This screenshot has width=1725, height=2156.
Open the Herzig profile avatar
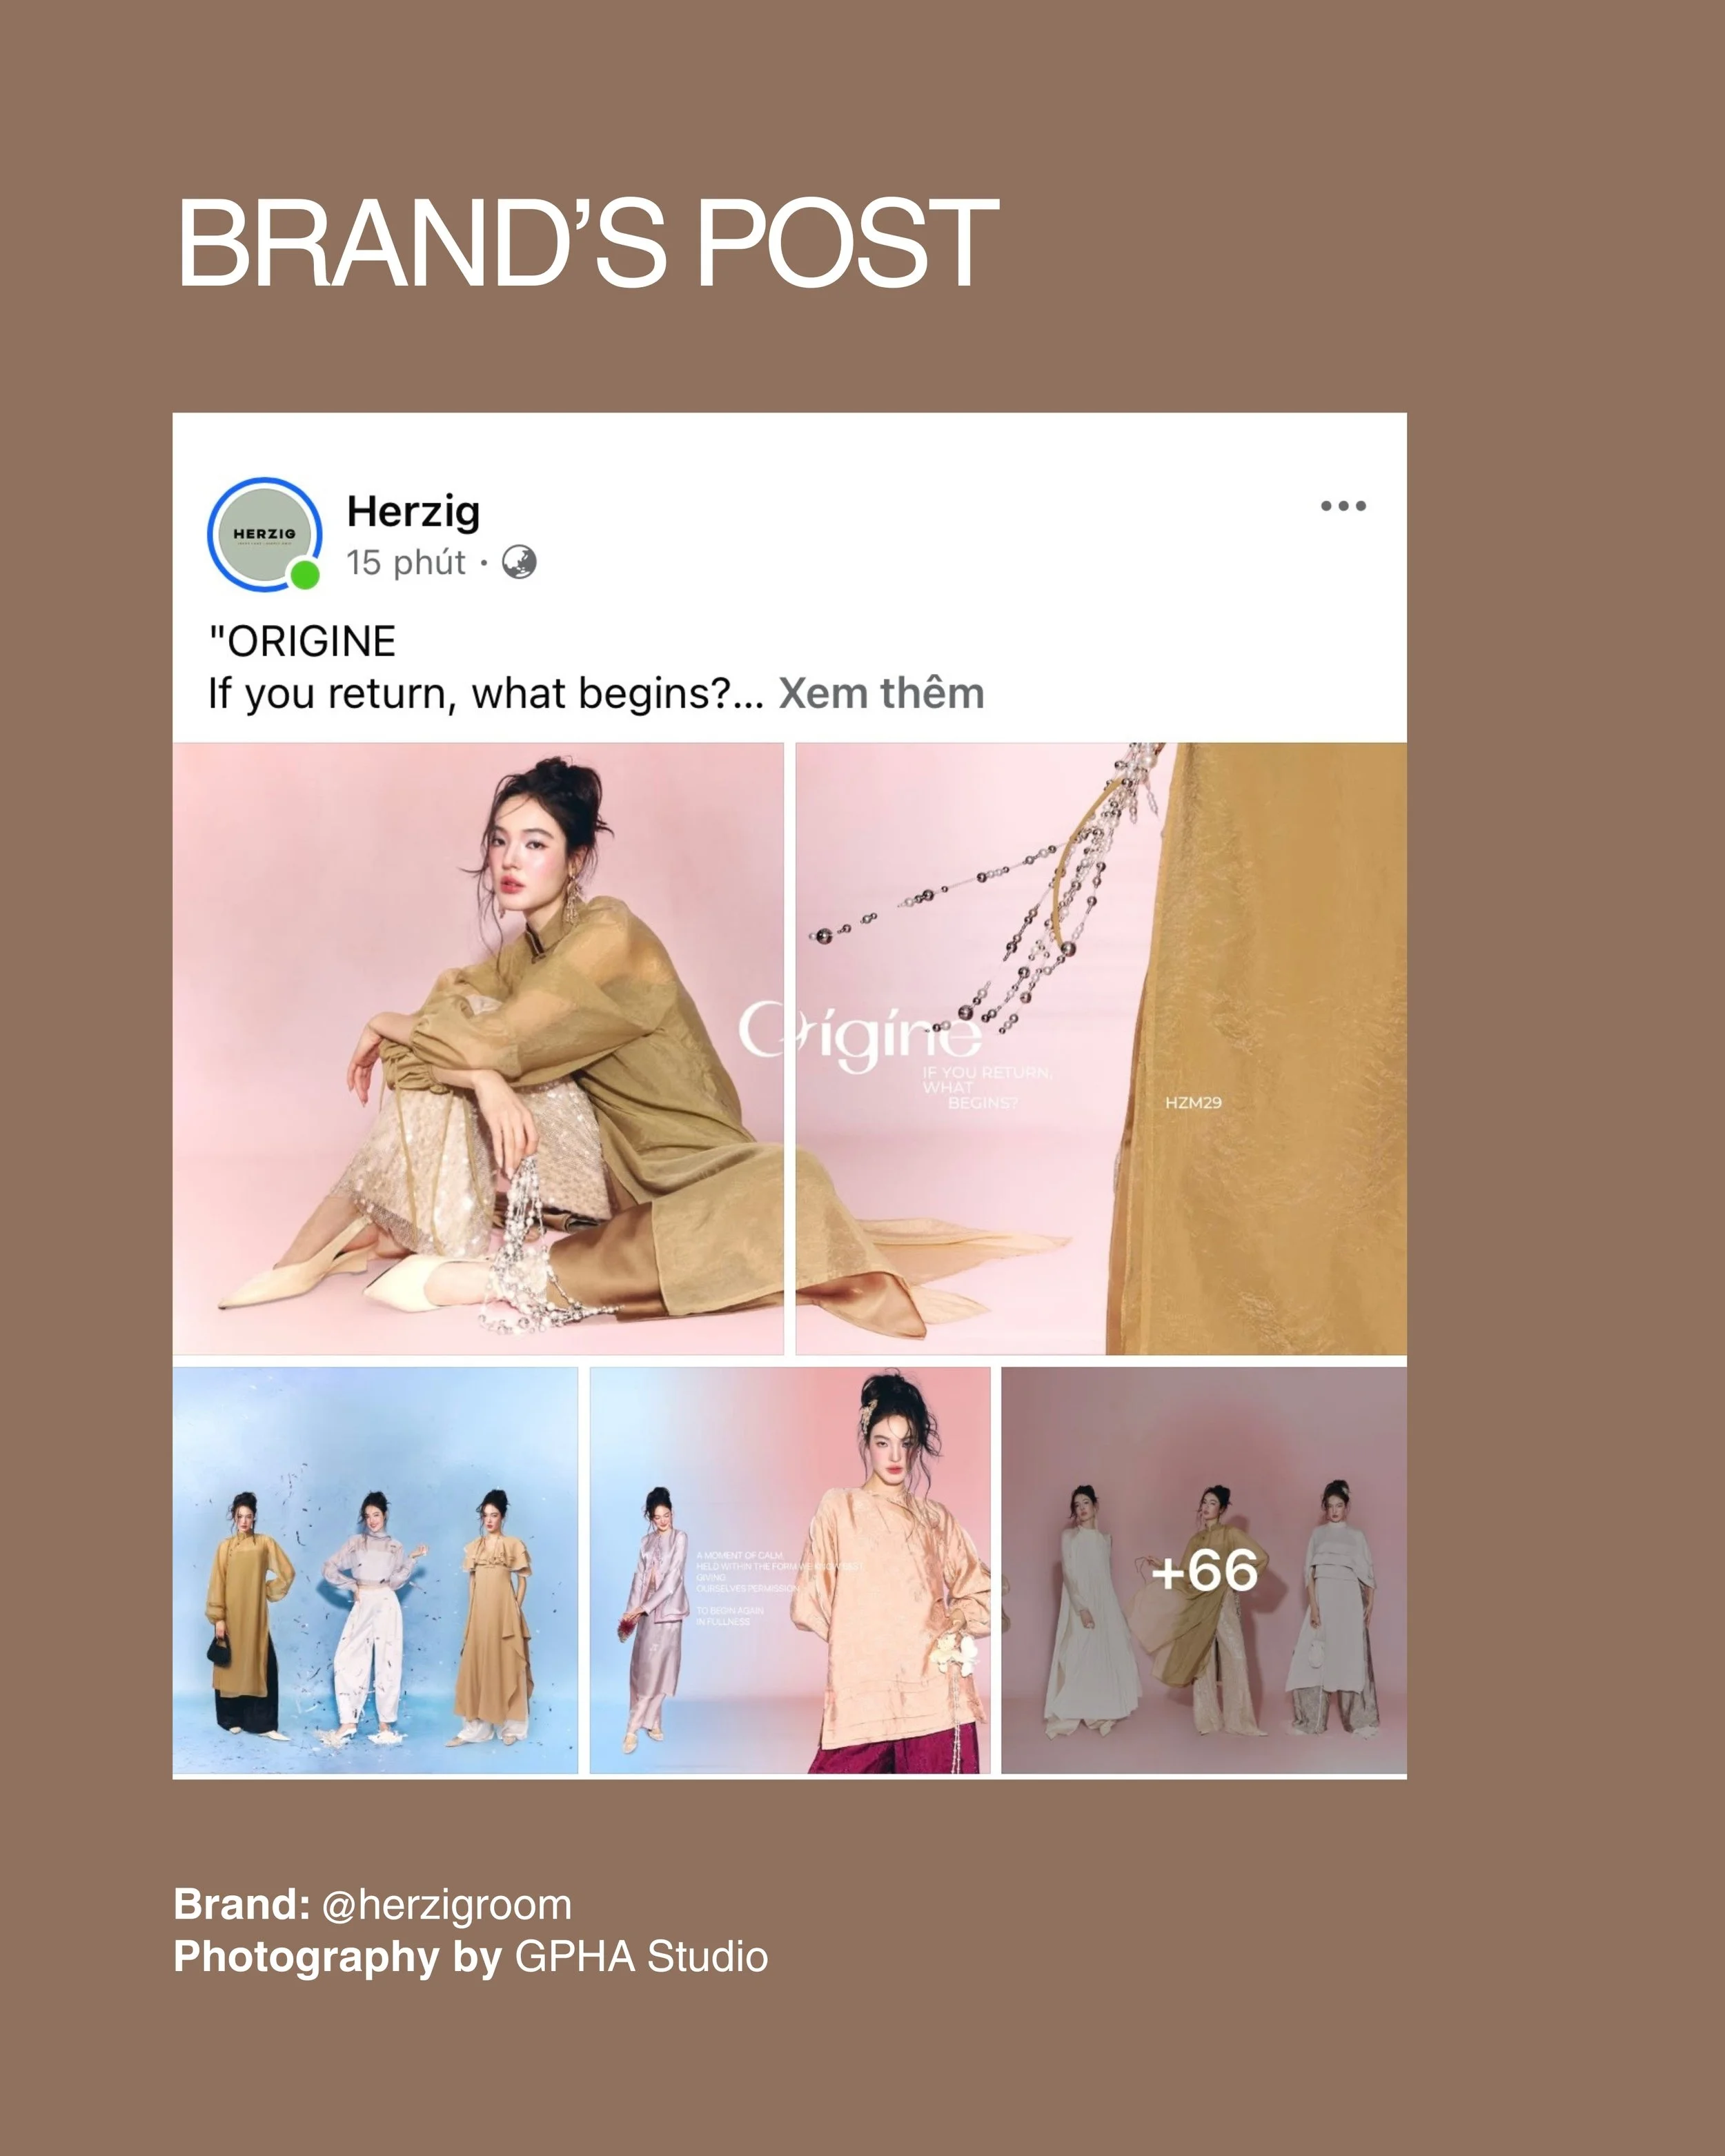tap(265, 534)
